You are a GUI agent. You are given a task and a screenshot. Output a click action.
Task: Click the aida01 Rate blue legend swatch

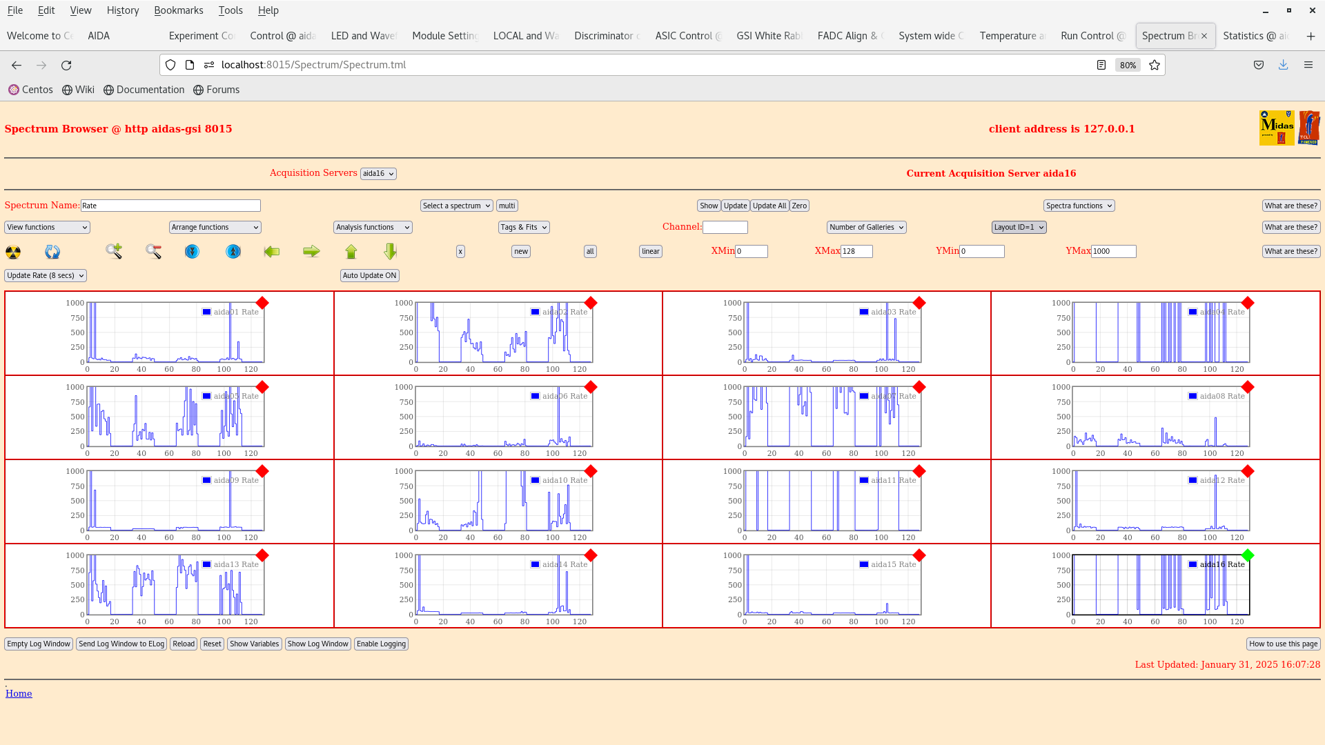[x=206, y=312]
